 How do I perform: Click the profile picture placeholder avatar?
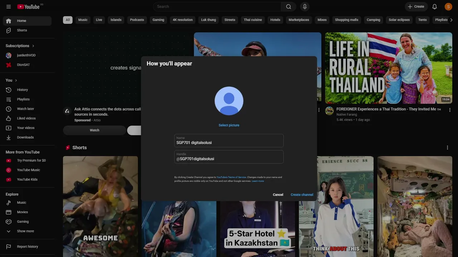pyautogui.click(x=229, y=101)
